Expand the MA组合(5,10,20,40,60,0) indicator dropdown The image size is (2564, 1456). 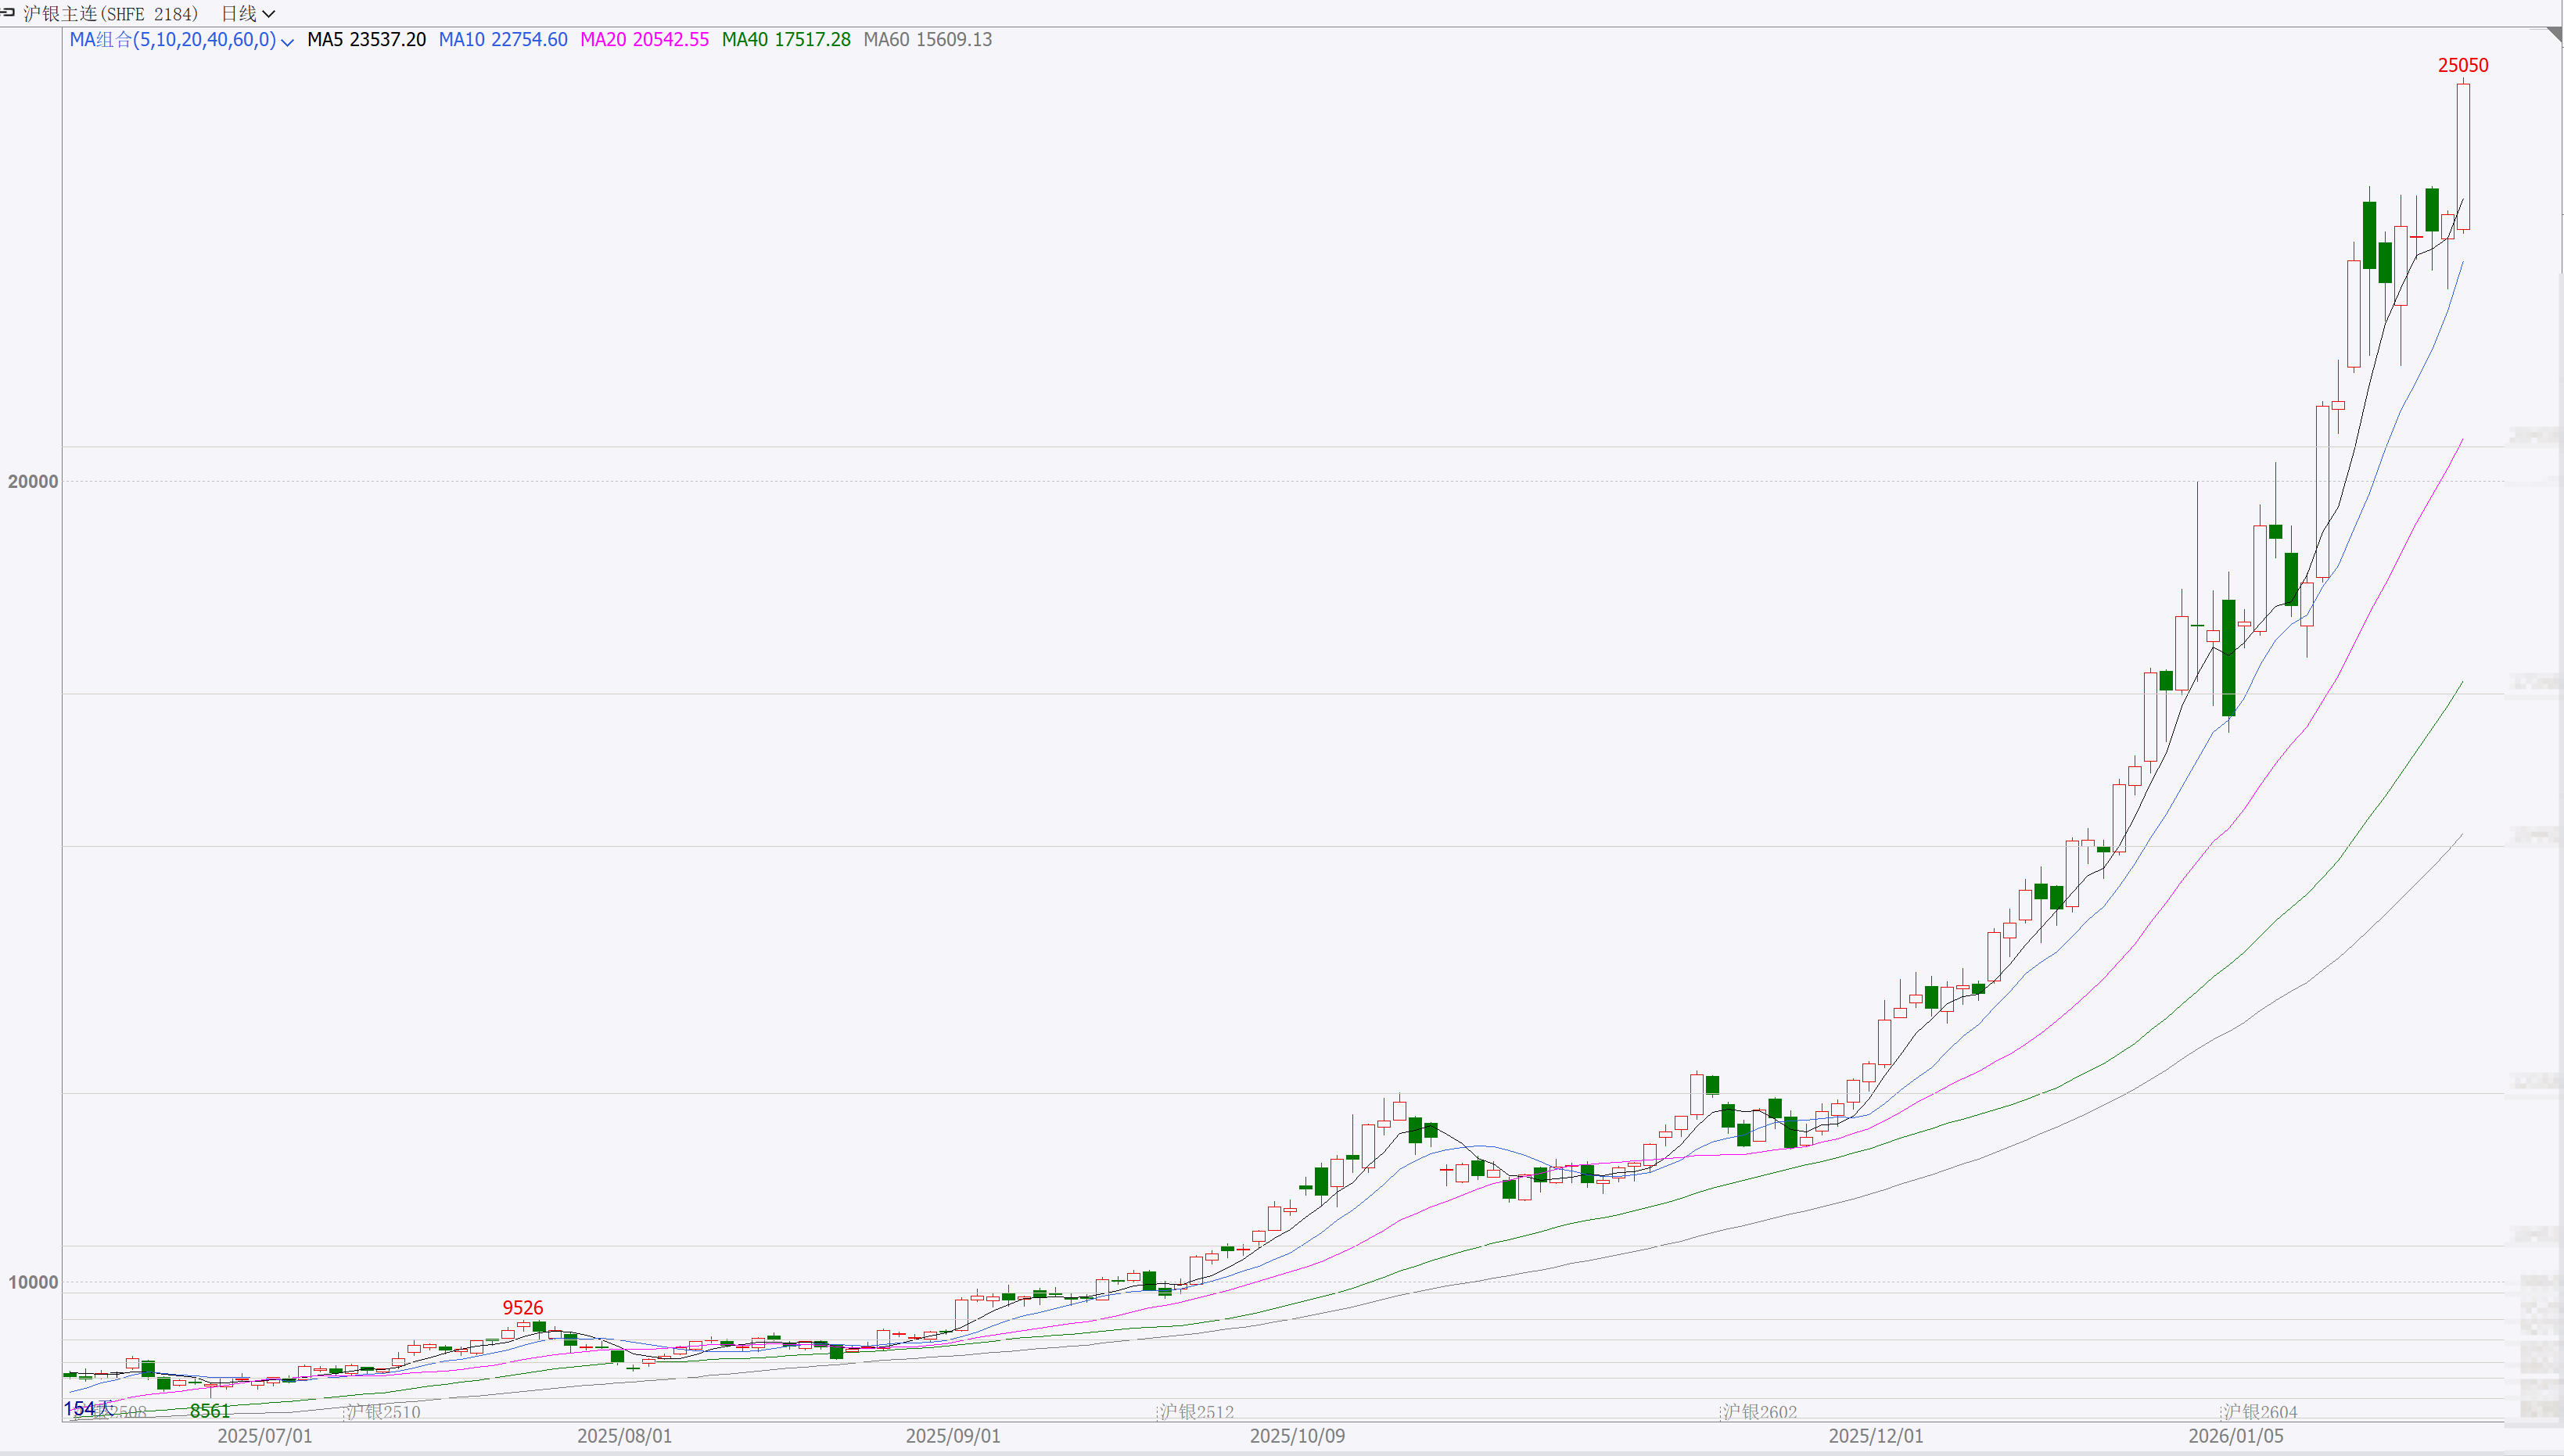coord(287,41)
